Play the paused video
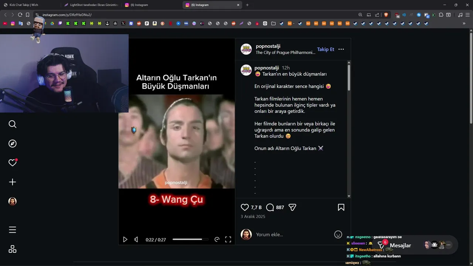This screenshot has width=473, height=266. (125, 239)
